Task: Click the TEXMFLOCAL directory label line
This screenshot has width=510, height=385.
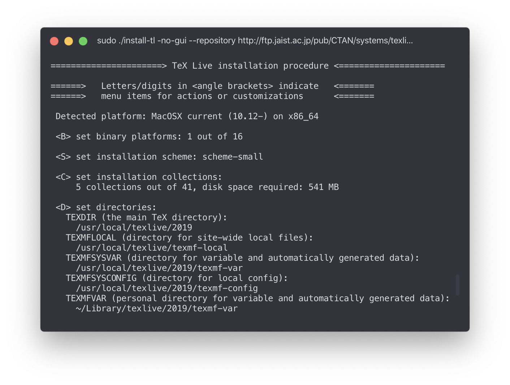Action: point(189,238)
